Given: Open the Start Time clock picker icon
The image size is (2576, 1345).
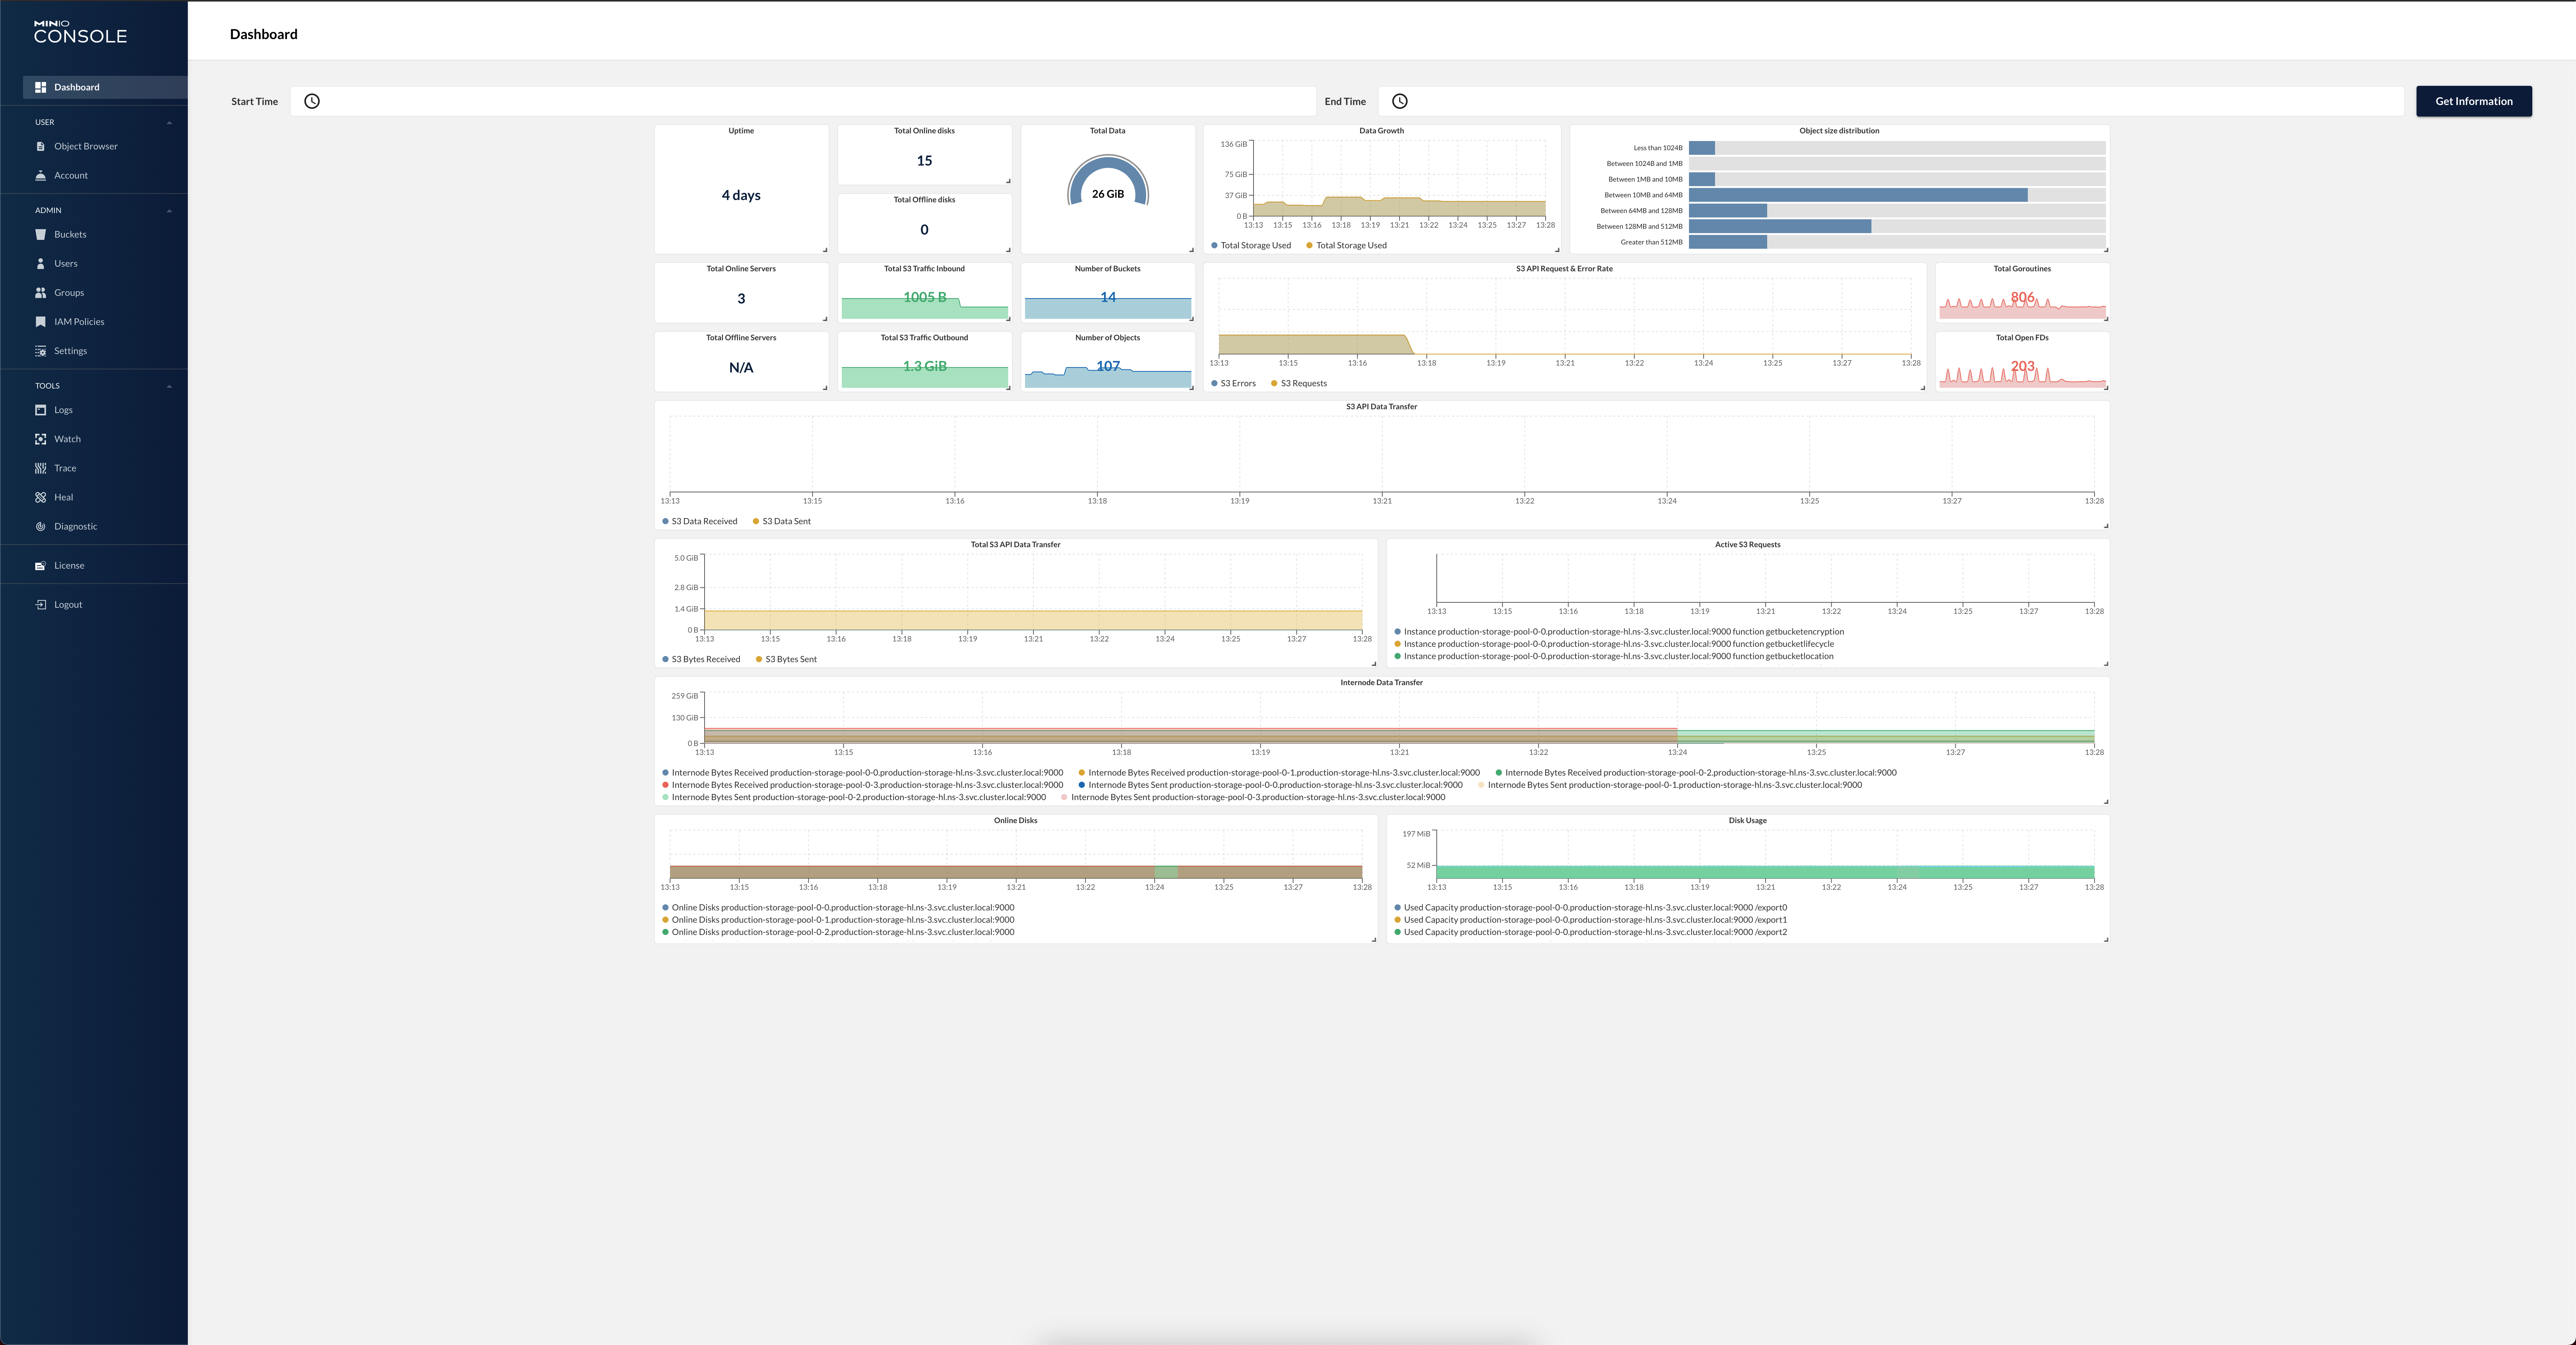Looking at the screenshot, I should 312,101.
